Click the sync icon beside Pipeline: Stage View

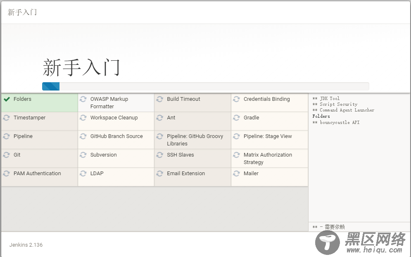pyautogui.click(x=236, y=136)
